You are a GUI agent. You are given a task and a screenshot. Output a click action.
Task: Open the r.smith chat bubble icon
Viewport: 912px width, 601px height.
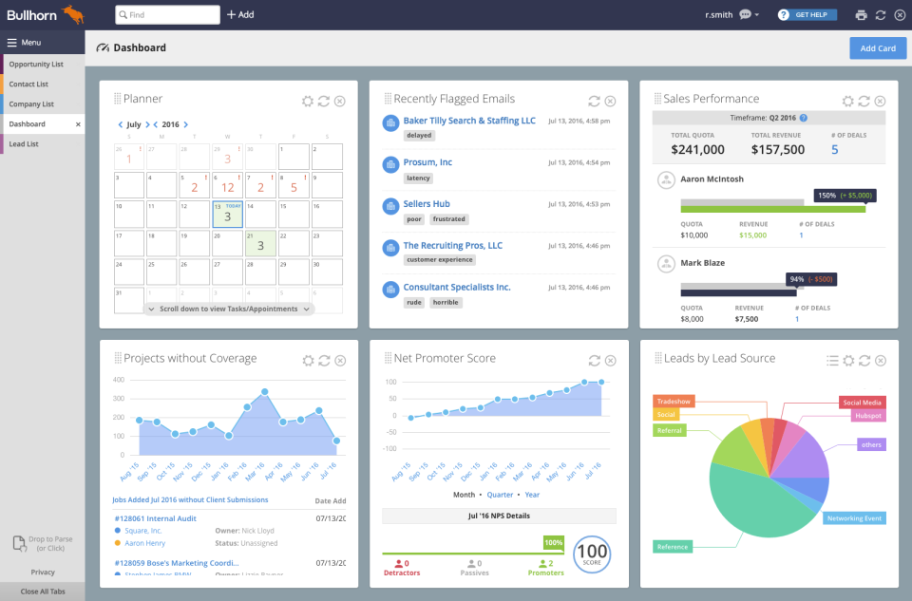[745, 14]
